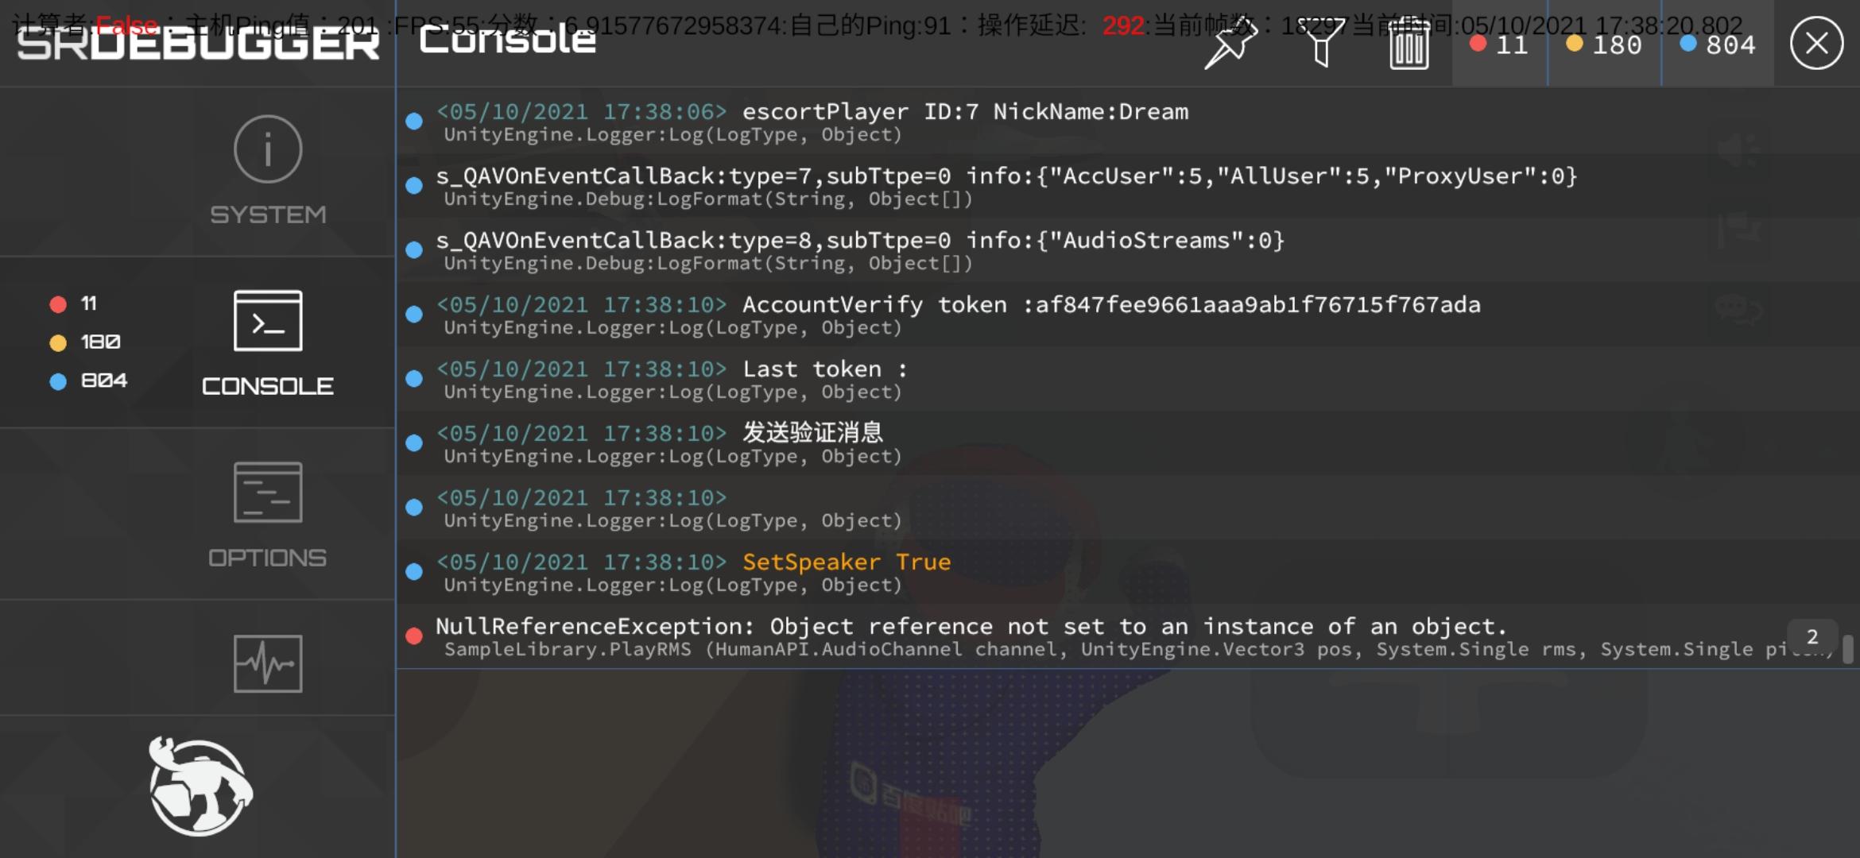Switch to the CONSOLE tab label
The image size is (1860, 858).
click(268, 386)
